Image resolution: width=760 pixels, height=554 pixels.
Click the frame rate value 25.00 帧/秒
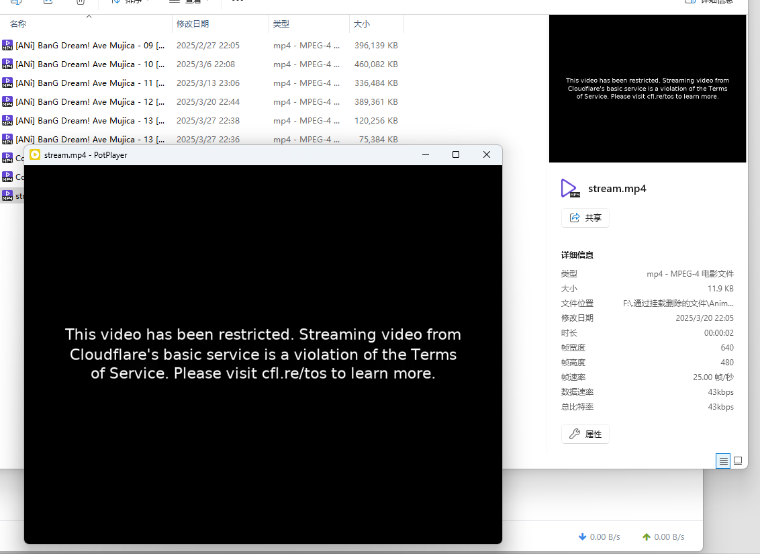714,377
